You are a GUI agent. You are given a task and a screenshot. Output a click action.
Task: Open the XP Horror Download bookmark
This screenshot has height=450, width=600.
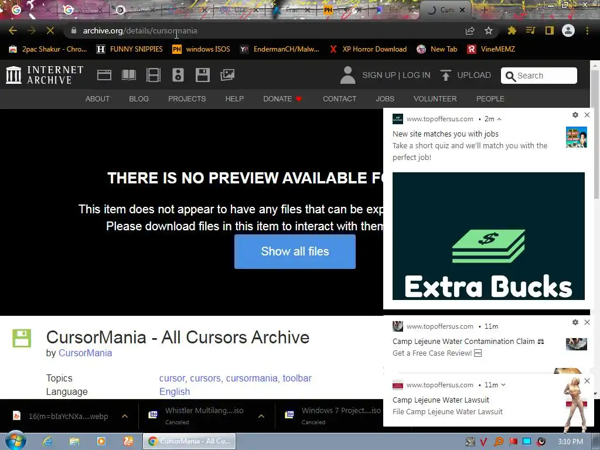point(368,49)
